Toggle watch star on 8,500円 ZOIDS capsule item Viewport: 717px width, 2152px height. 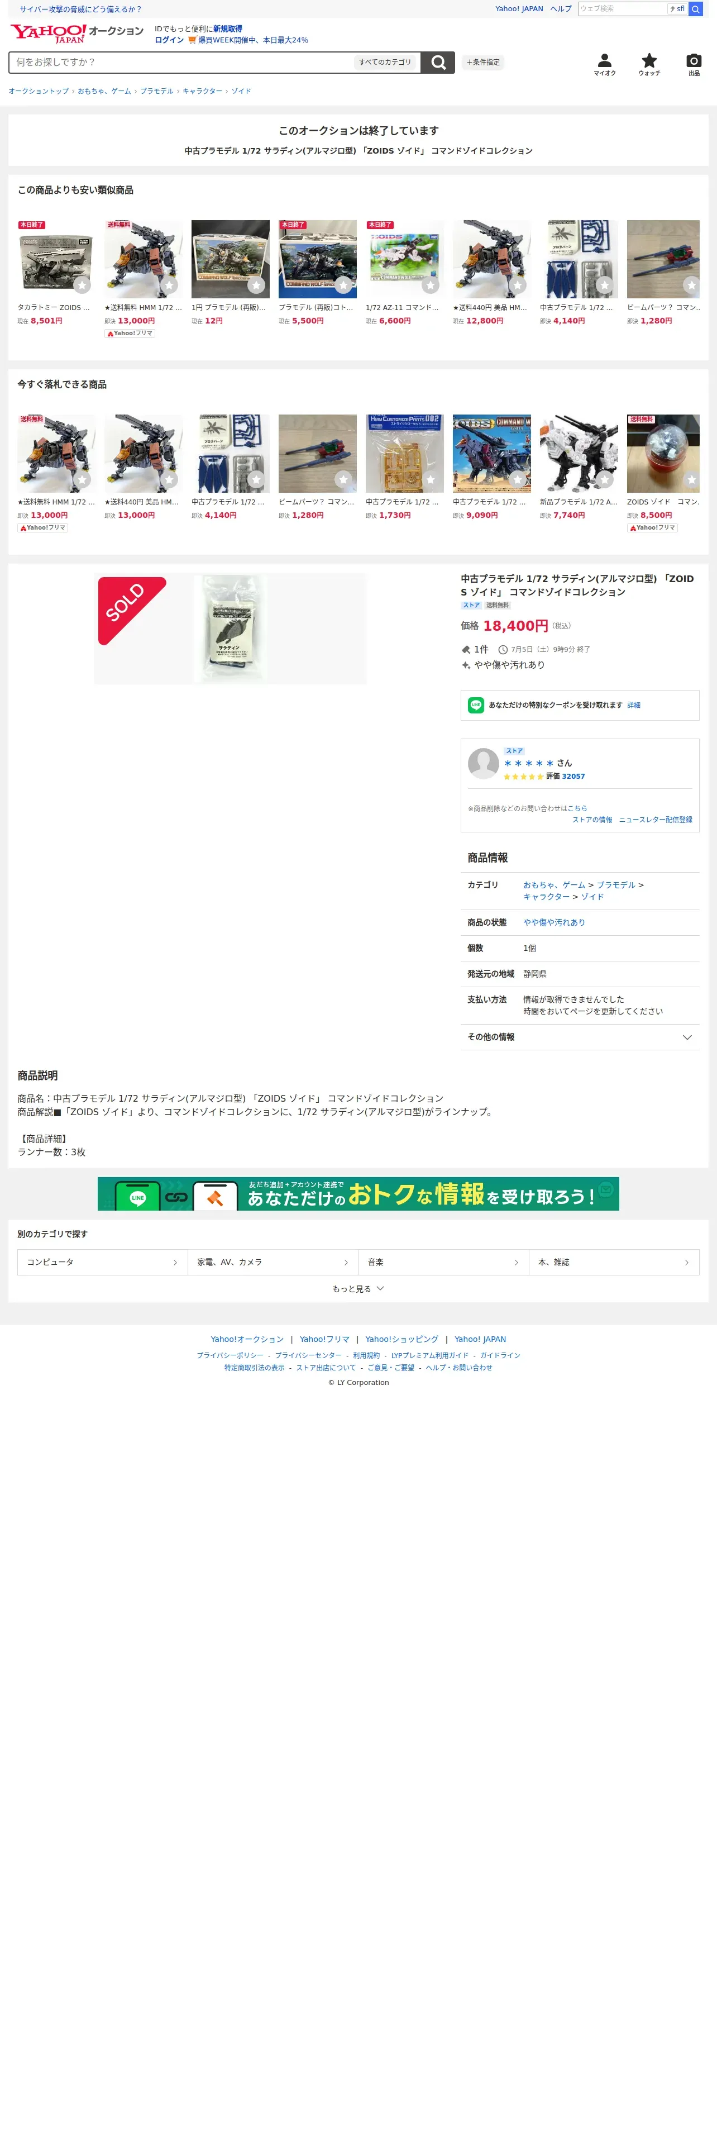[691, 479]
